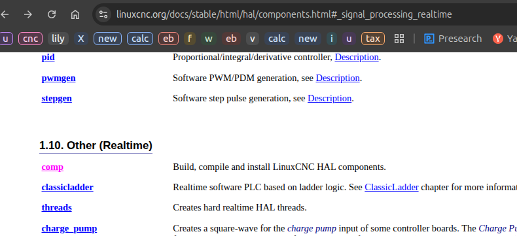The height and width of the screenshot is (236, 517).
Task: Open the tax bookmark group
Action: click(x=373, y=39)
